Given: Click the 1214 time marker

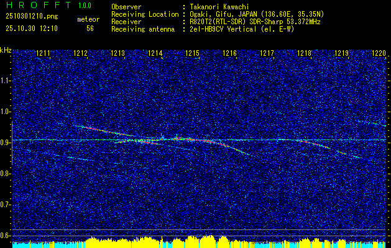Looking at the screenshot, I should coord(155,53).
